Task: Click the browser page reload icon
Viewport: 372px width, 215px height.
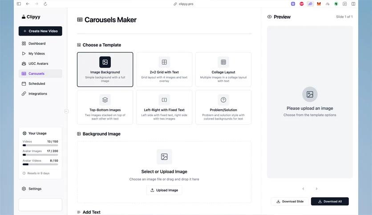Action: point(45,4)
